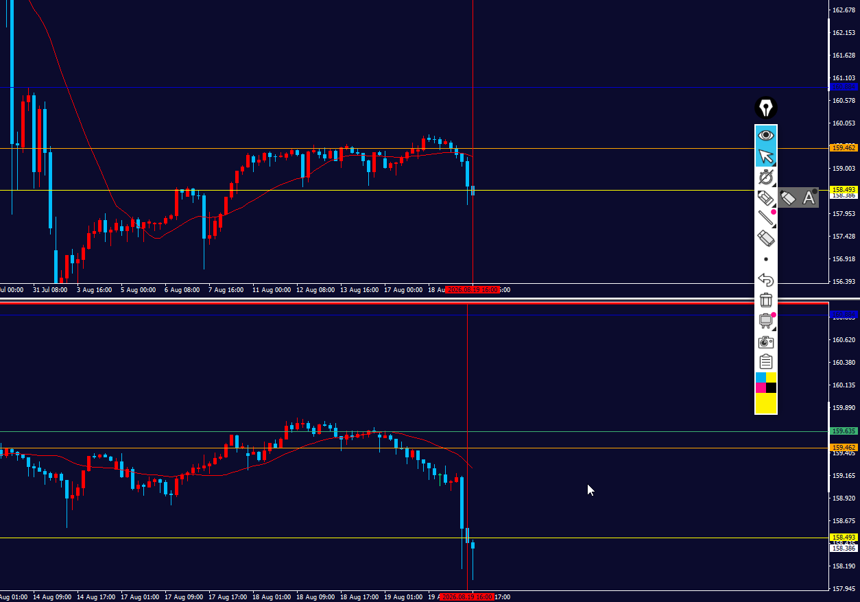This screenshot has height=602, width=860.
Task: Clear all ink with the trash icon
Action: pos(765,300)
